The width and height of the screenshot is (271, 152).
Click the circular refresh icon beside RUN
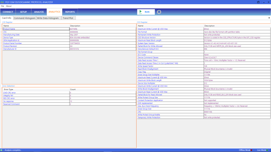pyautogui.click(x=159, y=12)
